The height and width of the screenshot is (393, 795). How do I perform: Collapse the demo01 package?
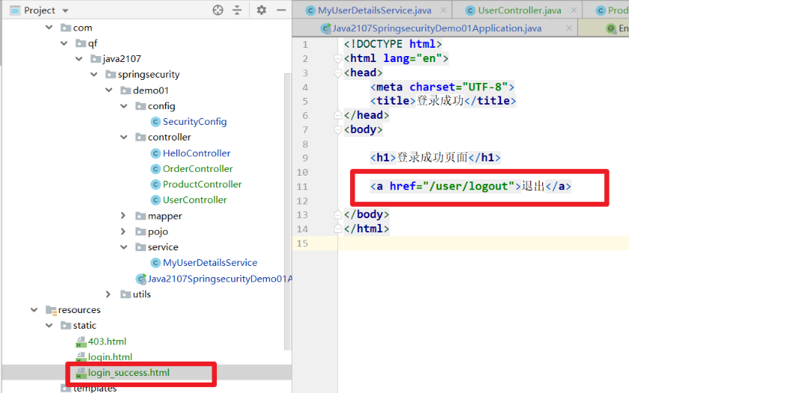[x=108, y=90]
